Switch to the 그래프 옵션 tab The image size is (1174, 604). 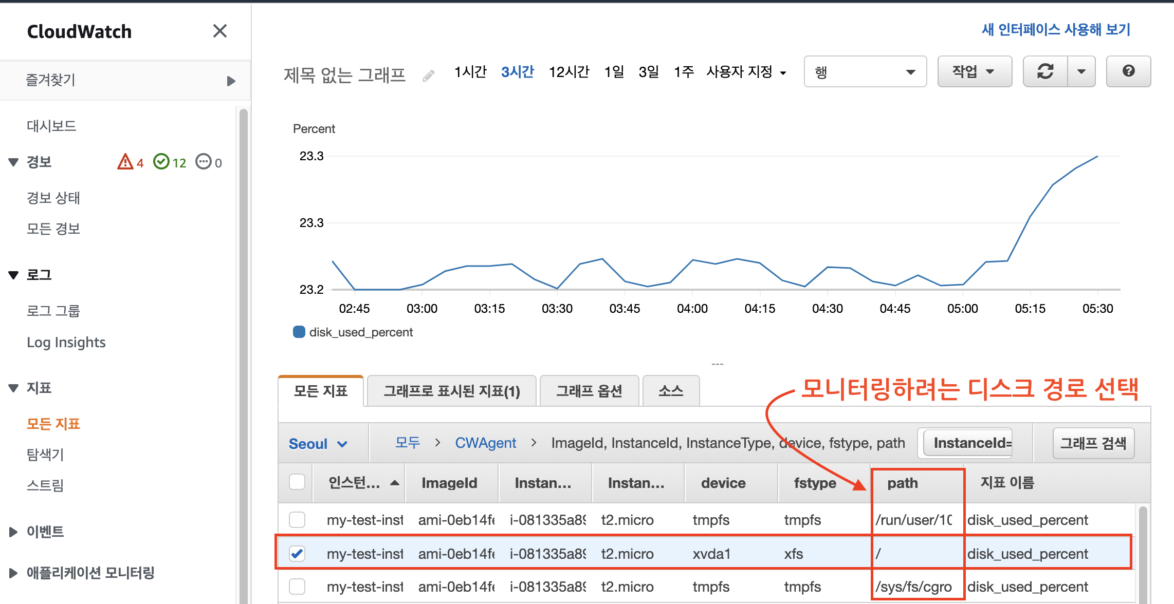589,391
